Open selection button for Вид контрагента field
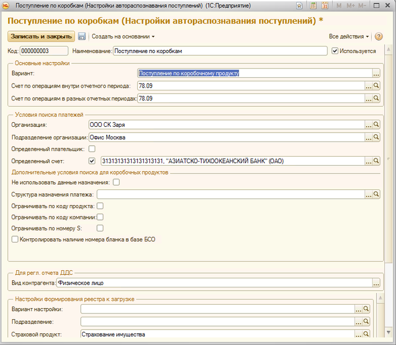396x345 pixels. [376, 283]
